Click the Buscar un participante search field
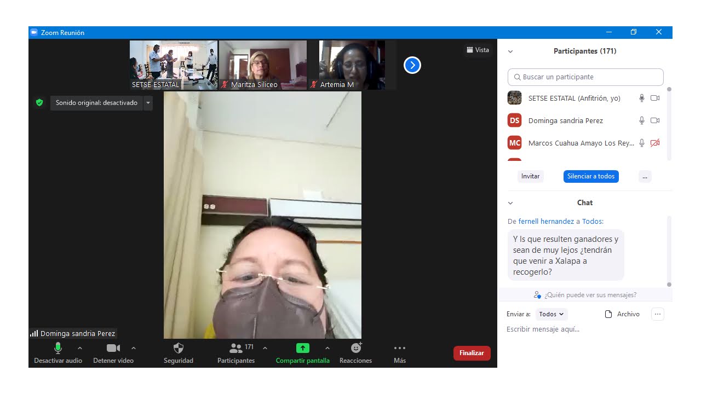The image size is (701, 394). 585,77
